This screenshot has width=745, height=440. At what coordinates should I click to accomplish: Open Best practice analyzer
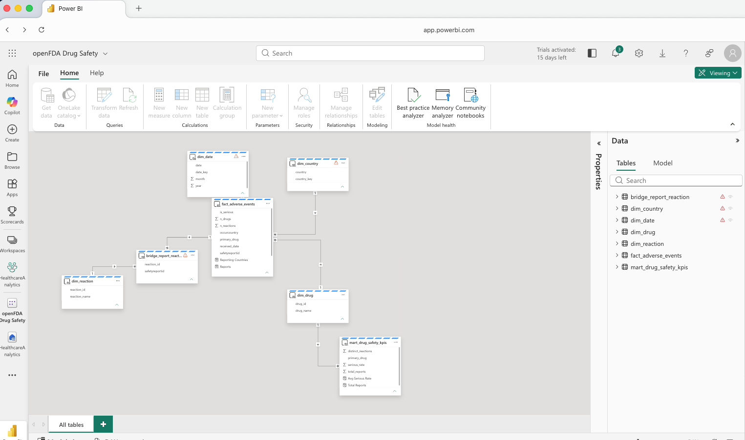pos(413,103)
